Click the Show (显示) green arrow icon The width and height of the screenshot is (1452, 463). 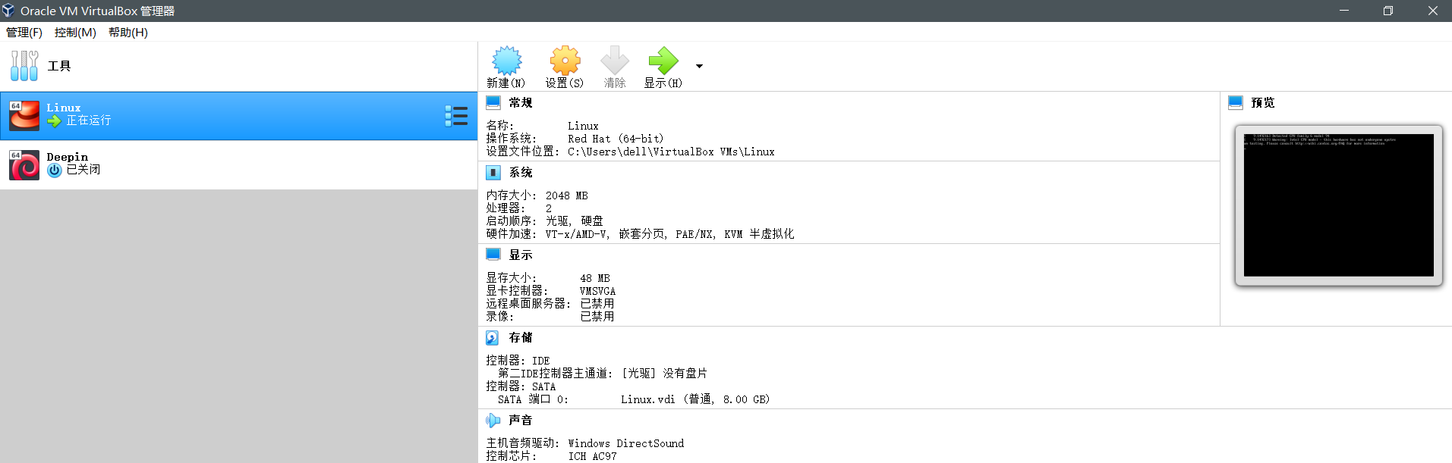(663, 61)
